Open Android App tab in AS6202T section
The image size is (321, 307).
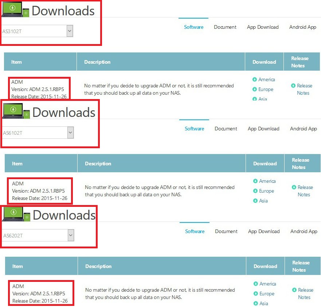tap(304, 231)
